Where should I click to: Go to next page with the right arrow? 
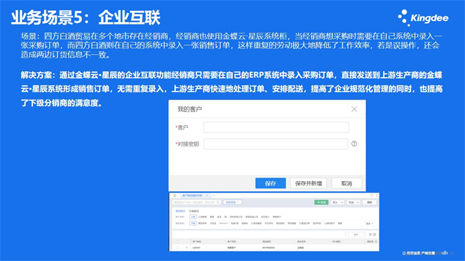[363, 234]
